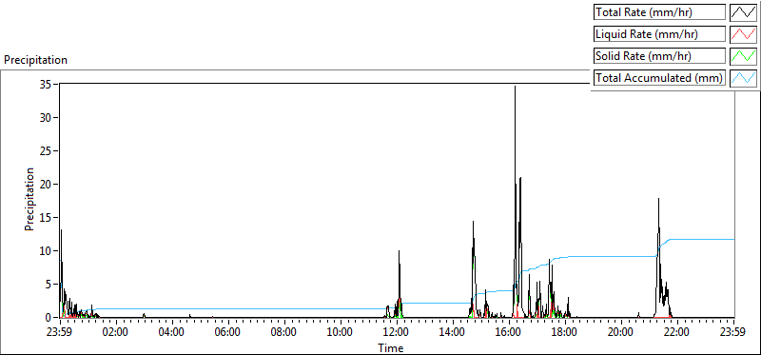
Task: Click the 23:59 end time label
Action: (x=733, y=333)
